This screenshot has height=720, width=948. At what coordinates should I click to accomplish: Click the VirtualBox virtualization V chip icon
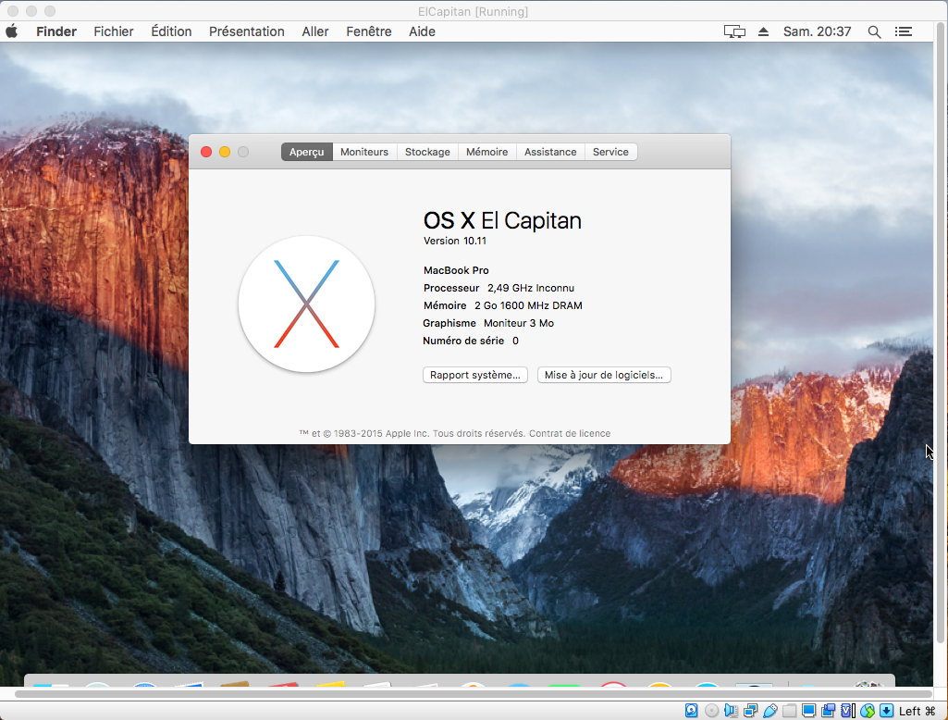click(847, 711)
